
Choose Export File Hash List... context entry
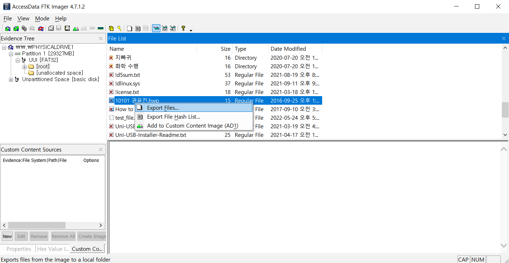point(194,117)
